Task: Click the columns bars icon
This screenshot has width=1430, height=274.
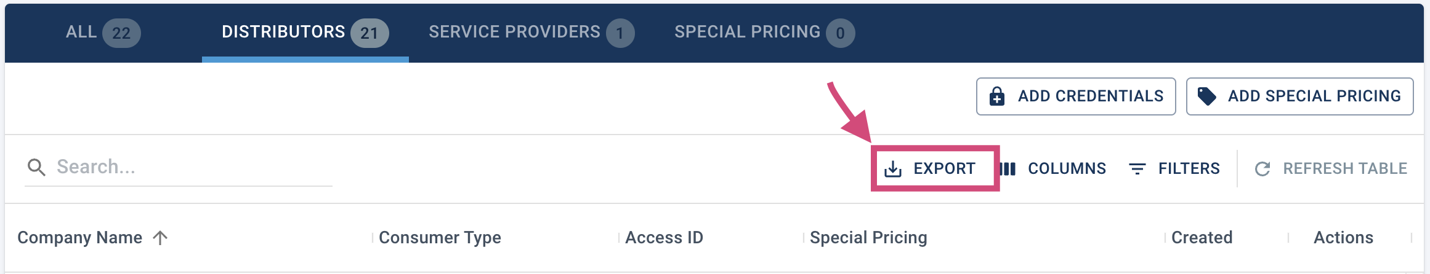Action: tap(1008, 169)
